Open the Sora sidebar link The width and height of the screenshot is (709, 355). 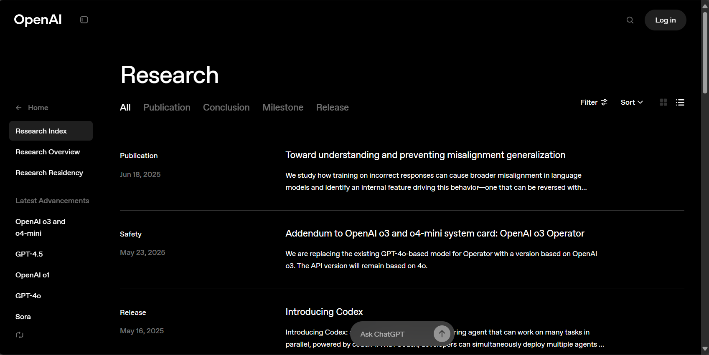tap(23, 317)
